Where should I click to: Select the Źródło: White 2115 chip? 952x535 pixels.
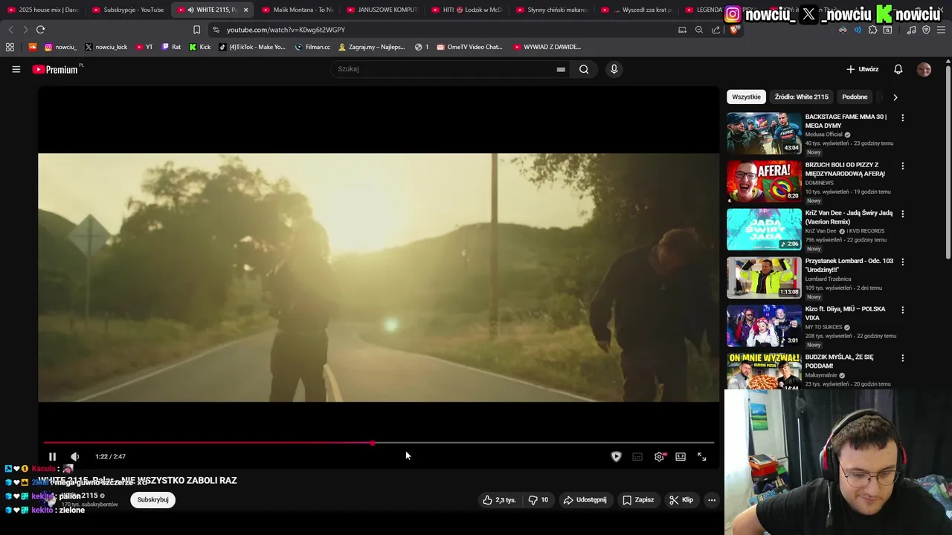801,97
